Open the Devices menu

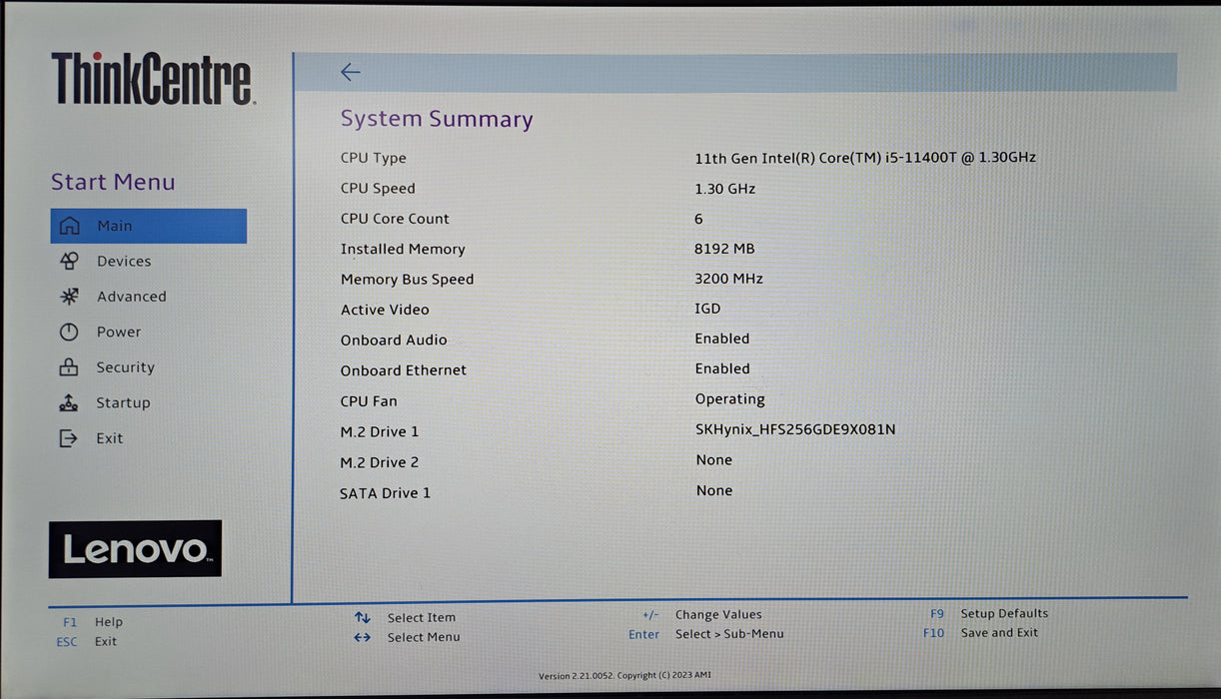coord(124,262)
